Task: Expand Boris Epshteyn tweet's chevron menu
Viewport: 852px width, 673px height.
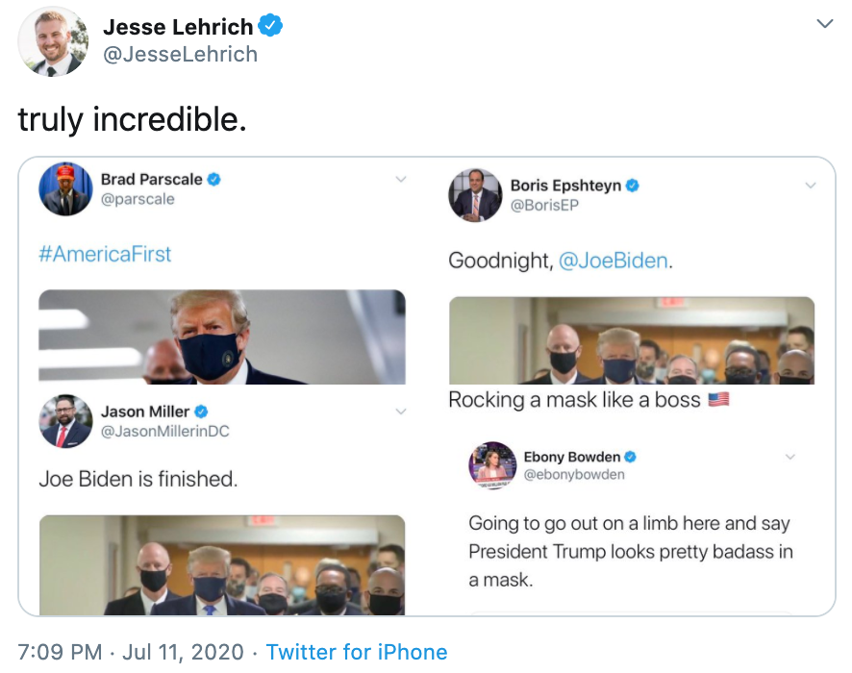Action: [811, 186]
